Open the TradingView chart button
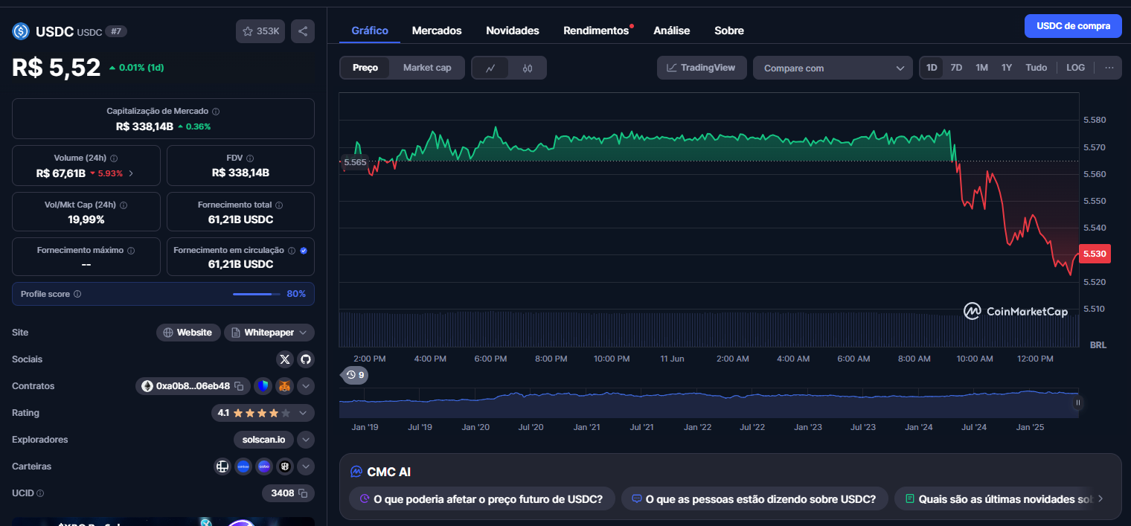The height and width of the screenshot is (526, 1131). (x=701, y=68)
